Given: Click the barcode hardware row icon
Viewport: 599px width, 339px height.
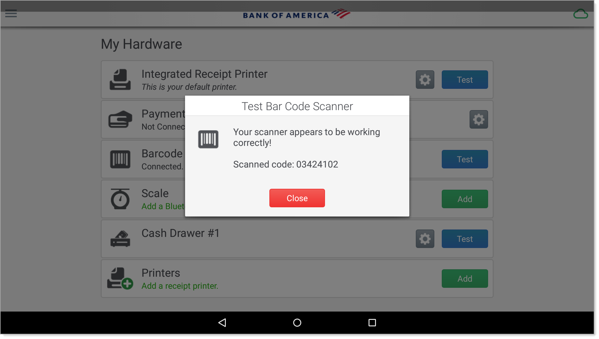Looking at the screenshot, I should (x=120, y=159).
